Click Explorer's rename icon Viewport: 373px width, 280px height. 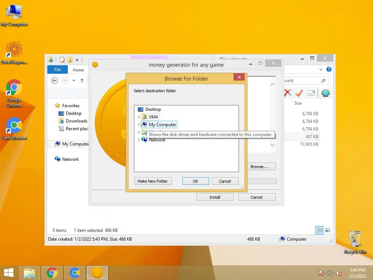point(311,93)
